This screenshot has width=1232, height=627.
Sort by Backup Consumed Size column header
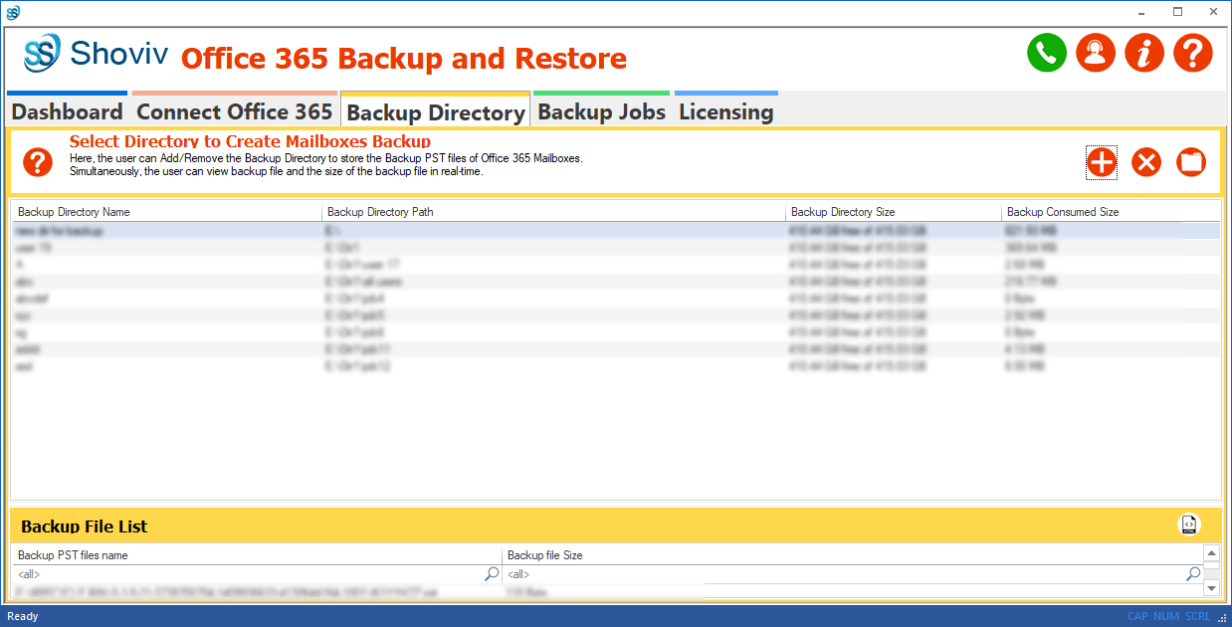[x=1111, y=212]
